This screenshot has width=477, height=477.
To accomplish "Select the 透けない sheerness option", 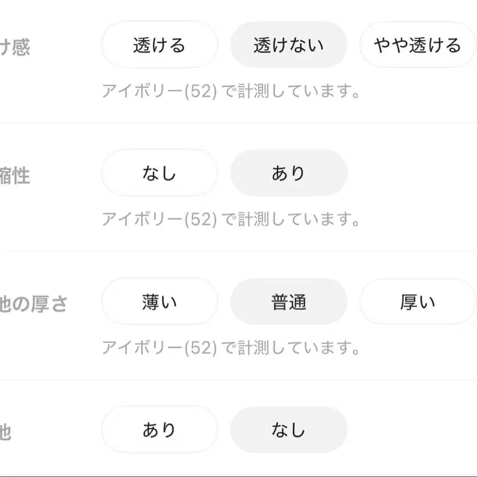I will pos(288,45).
